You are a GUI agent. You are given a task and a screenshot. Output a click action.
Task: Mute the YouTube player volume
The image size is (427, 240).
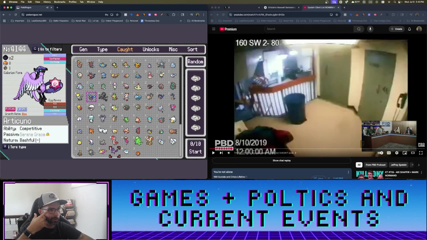pyautogui.click(x=229, y=153)
